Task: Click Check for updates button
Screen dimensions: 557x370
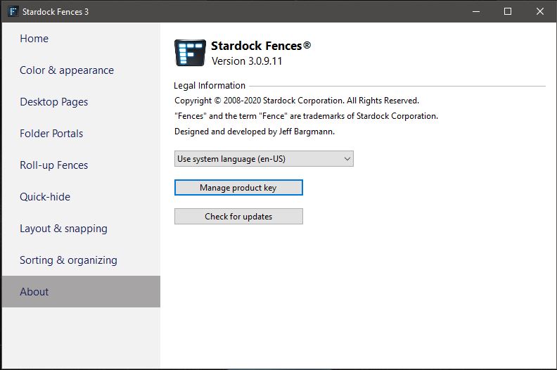Action: tap(238, 216)
